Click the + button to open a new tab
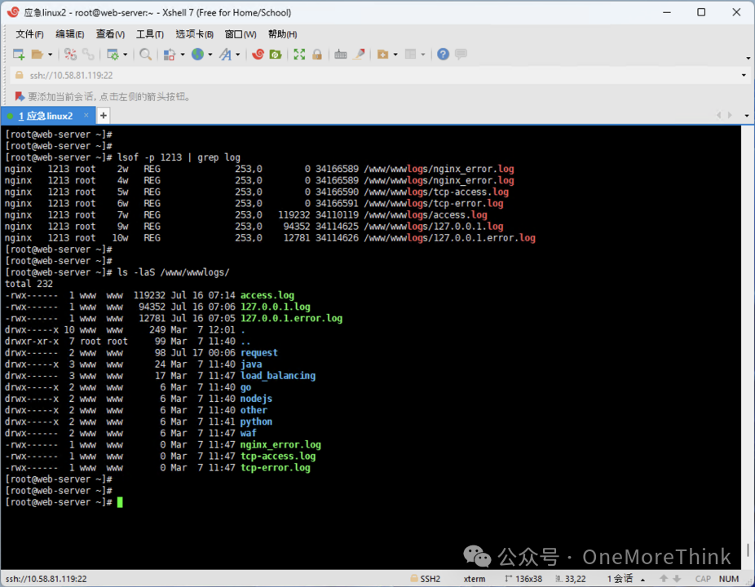 (x=103, y=115)
